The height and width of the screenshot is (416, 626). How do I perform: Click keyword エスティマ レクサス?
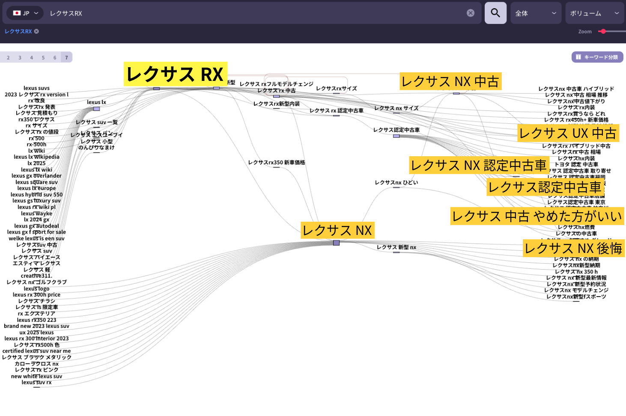[36, 264]
